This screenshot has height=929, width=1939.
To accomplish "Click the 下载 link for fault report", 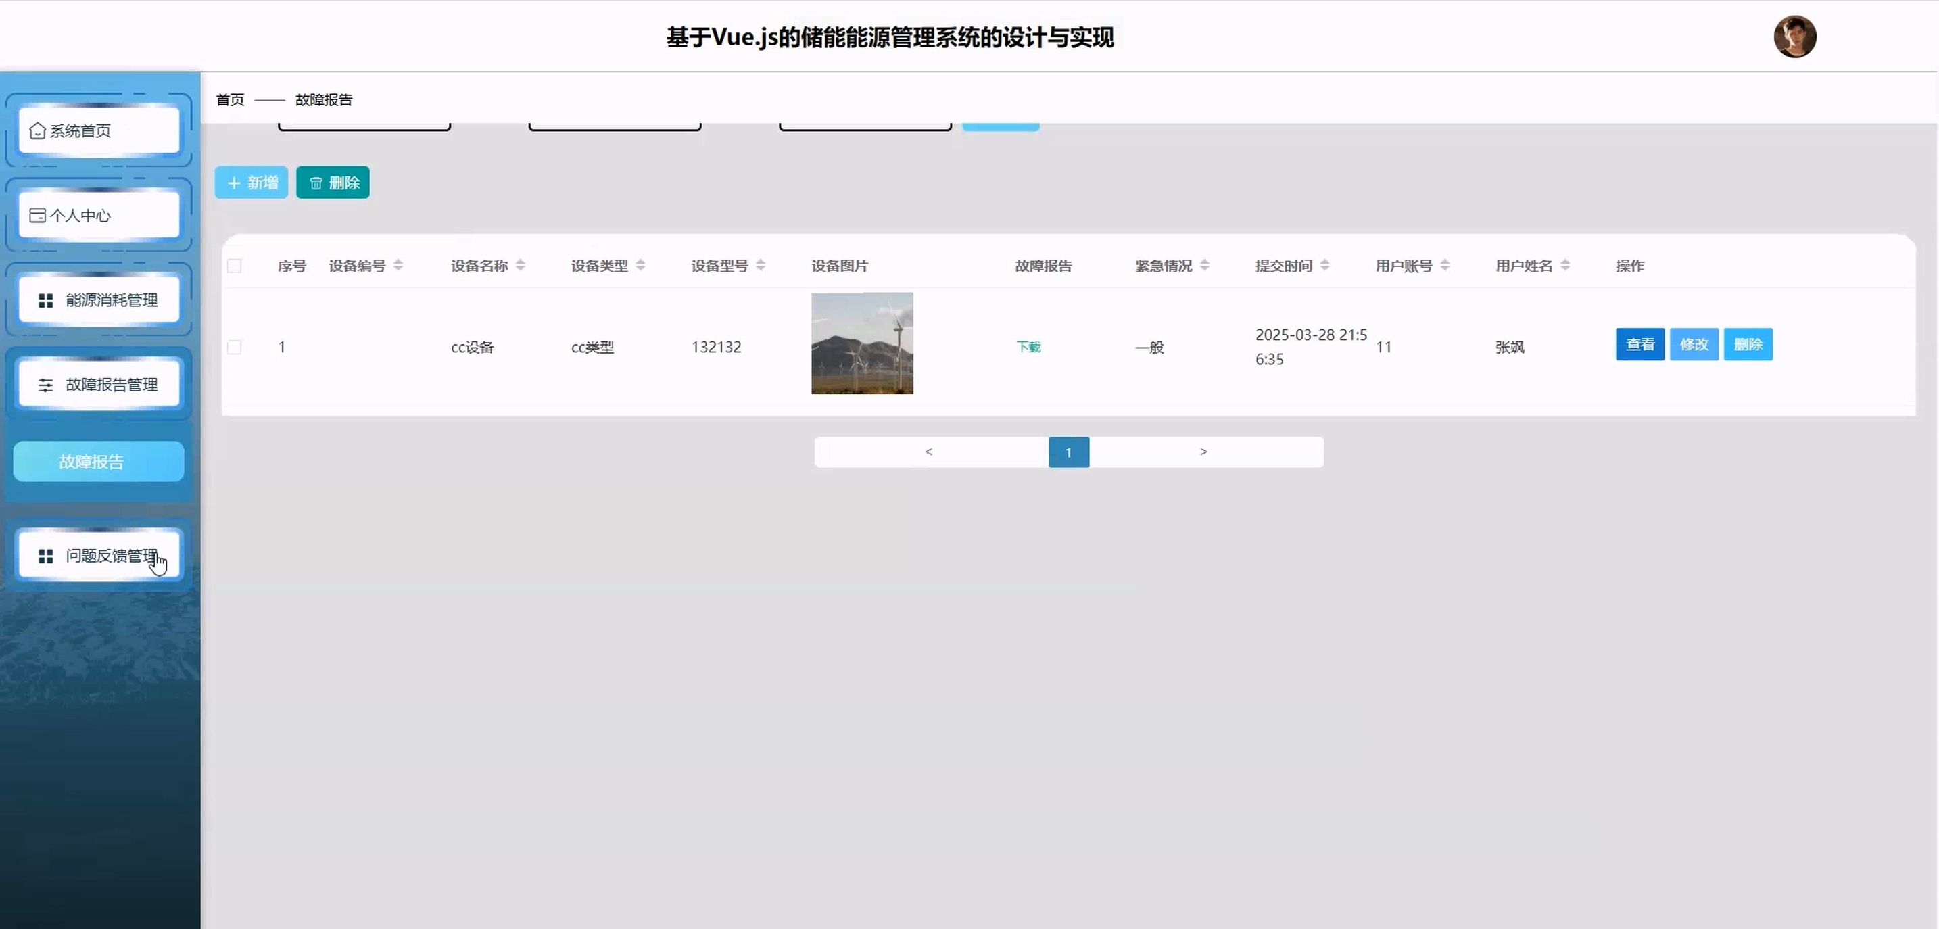I will [x=1028, y=347].
